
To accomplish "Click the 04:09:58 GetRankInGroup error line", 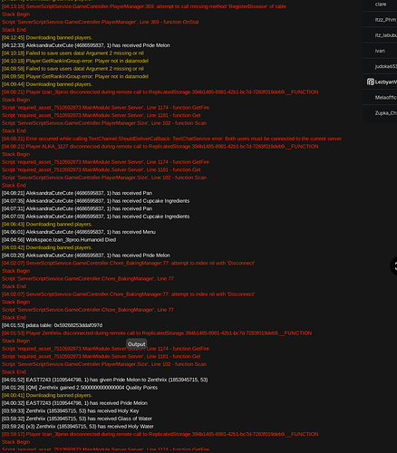I will click(x=75, y=76).
